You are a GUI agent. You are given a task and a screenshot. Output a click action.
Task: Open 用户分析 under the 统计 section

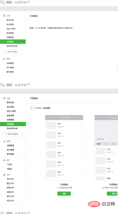click(x=10, y=179)
